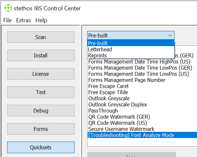Go to the Install section
This screenshot has width=197, height=157.
40,55
